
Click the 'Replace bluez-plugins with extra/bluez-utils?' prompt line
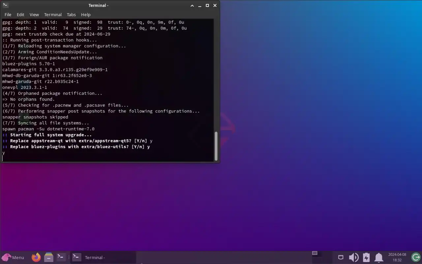click(76, 147)
